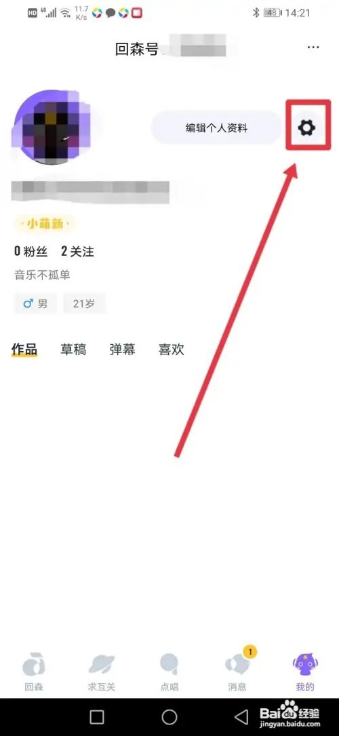Open settings with the gear icon

308,127
